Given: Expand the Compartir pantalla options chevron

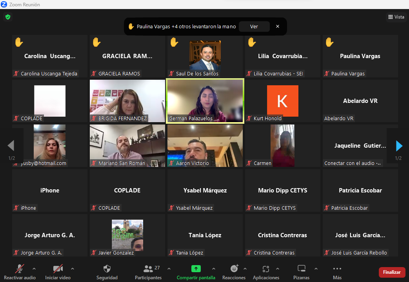Looking at the screenshot, I should click(x=214, y=269).
